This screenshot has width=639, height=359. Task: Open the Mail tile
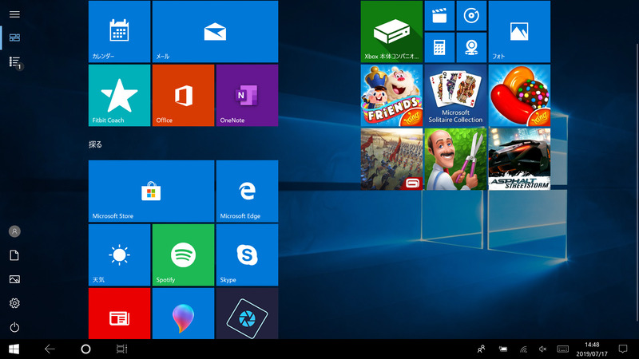[x=215, y=31]
